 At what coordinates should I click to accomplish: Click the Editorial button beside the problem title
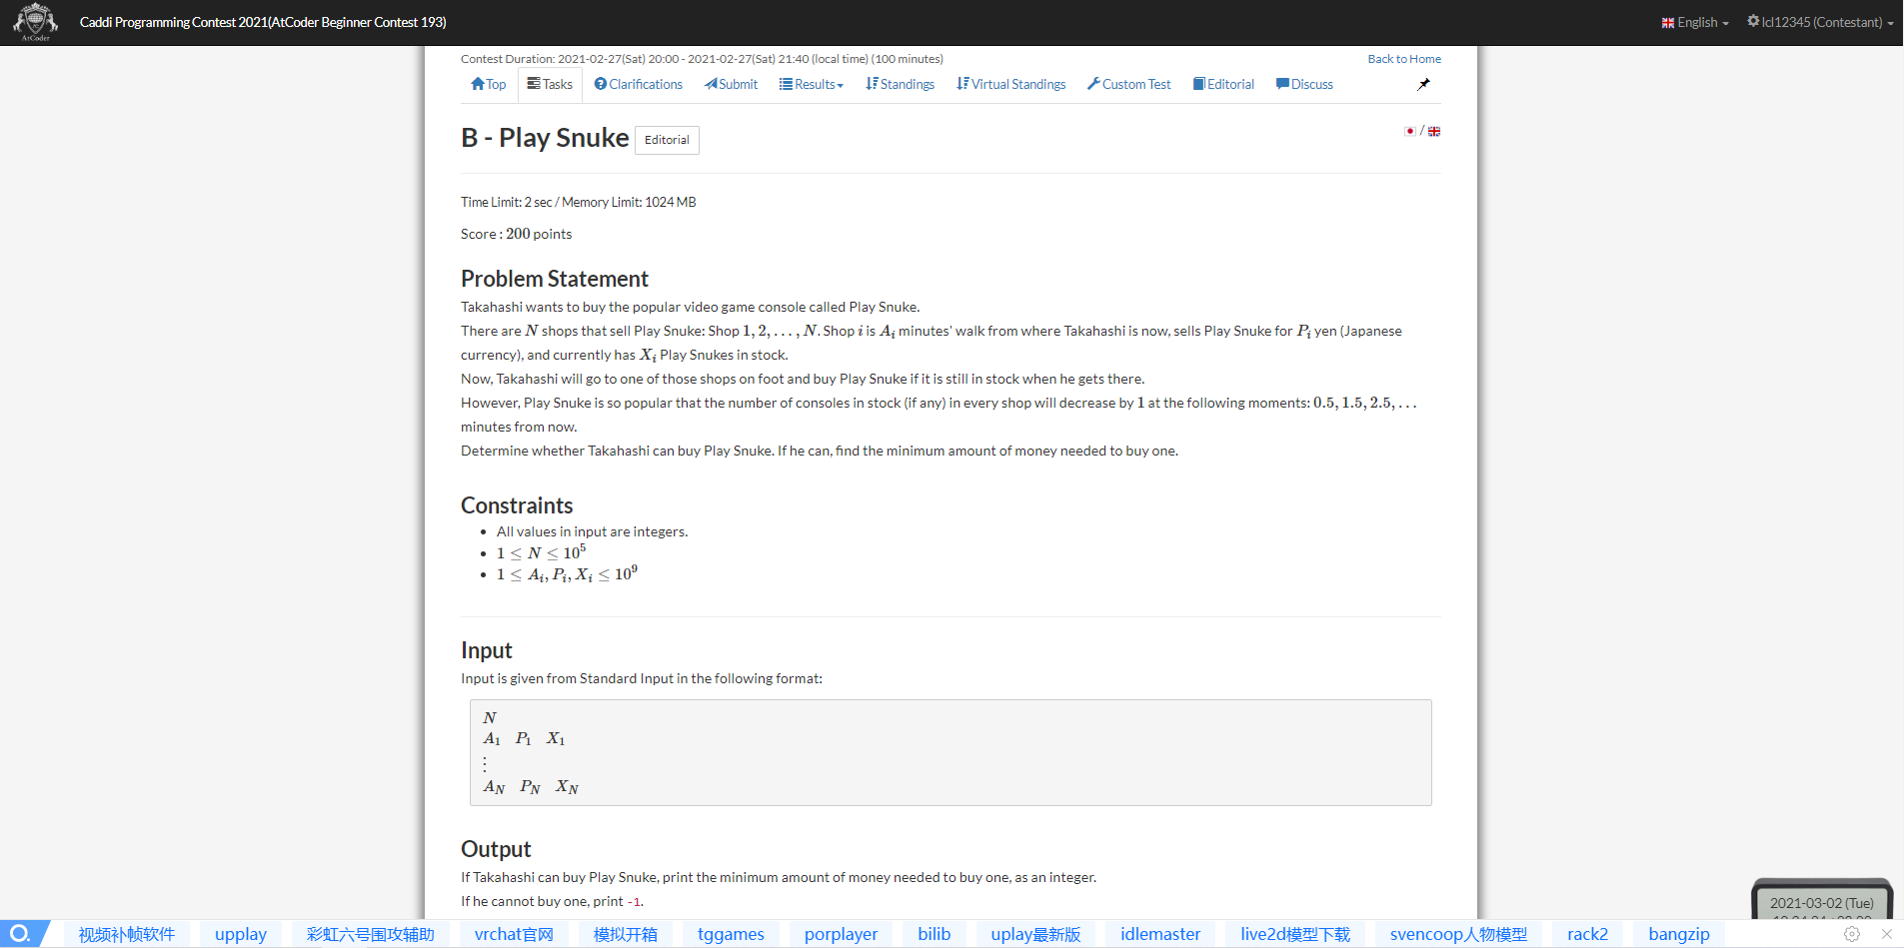[x=667, y=140]
